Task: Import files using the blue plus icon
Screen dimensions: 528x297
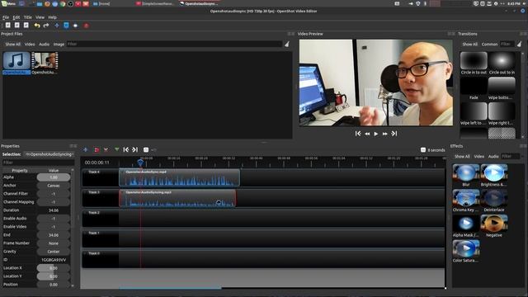Action: click(x=57, y=26)
